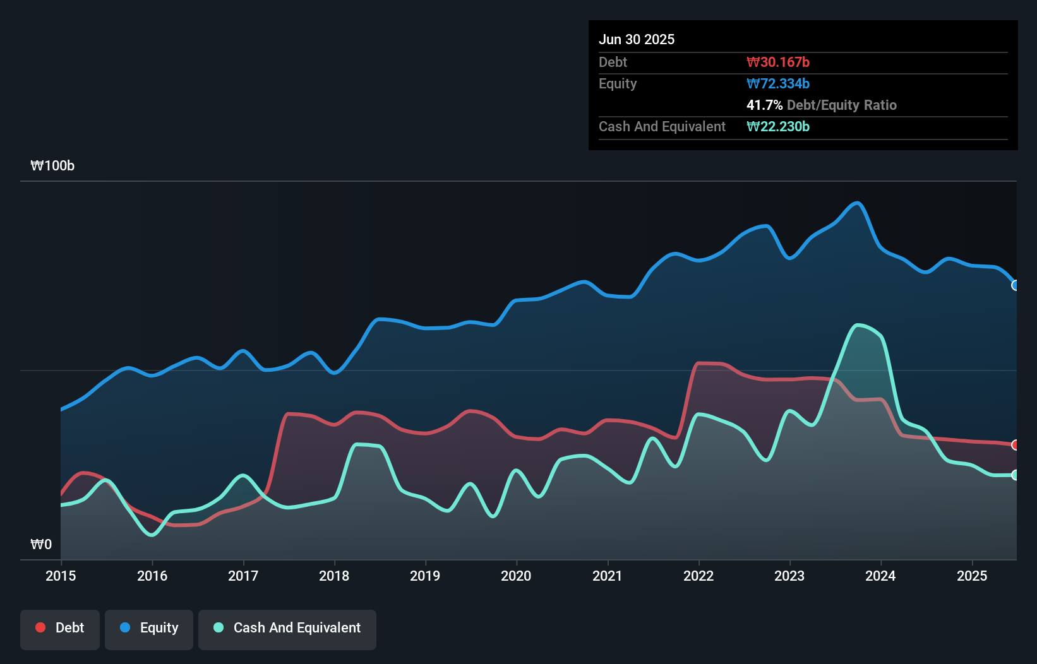Viewport: 1037px width, 664px height.
Task: Select the 2015 label on the timeline
Action: click(x=60, y=576)
